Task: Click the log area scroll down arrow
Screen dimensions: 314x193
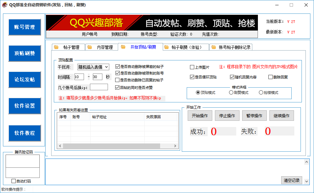Action: (x=306, y=181)
